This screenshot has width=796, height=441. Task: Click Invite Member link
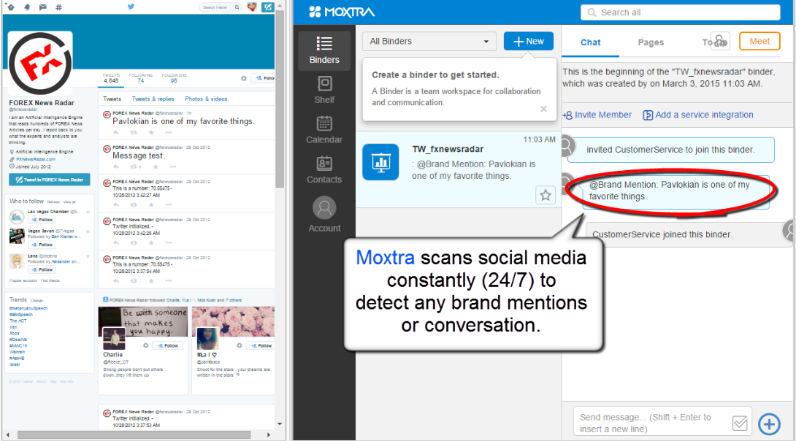click(597, 115)
